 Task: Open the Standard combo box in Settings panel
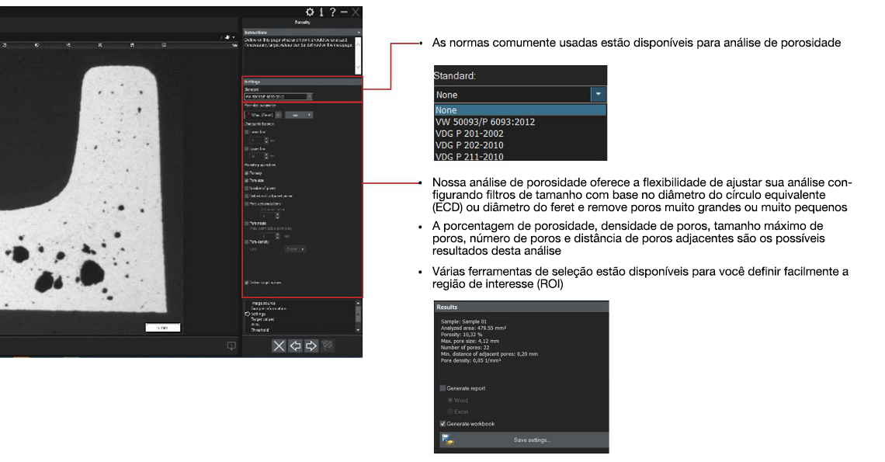(310, 97)
